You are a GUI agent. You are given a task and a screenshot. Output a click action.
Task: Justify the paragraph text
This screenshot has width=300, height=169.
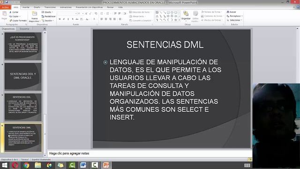pos(114,19)
